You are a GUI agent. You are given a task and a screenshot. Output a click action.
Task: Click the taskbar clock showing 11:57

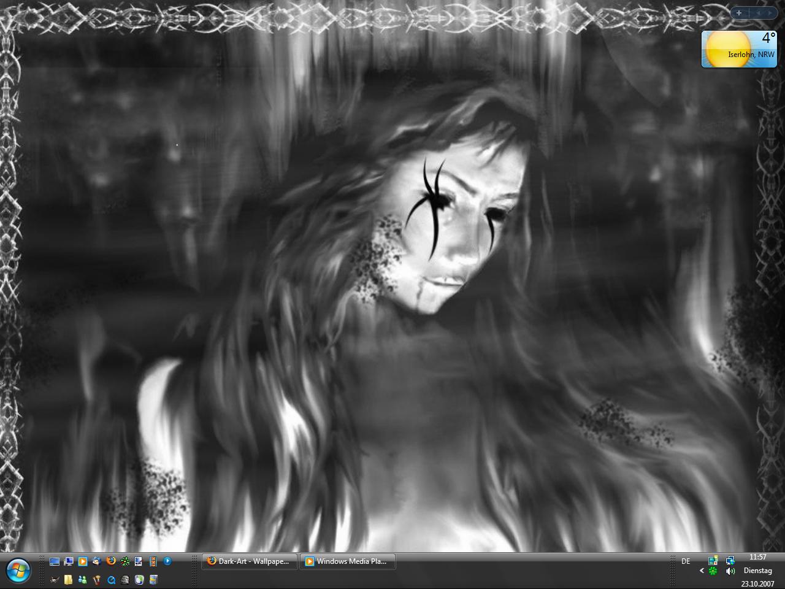[x=757, y=557]
